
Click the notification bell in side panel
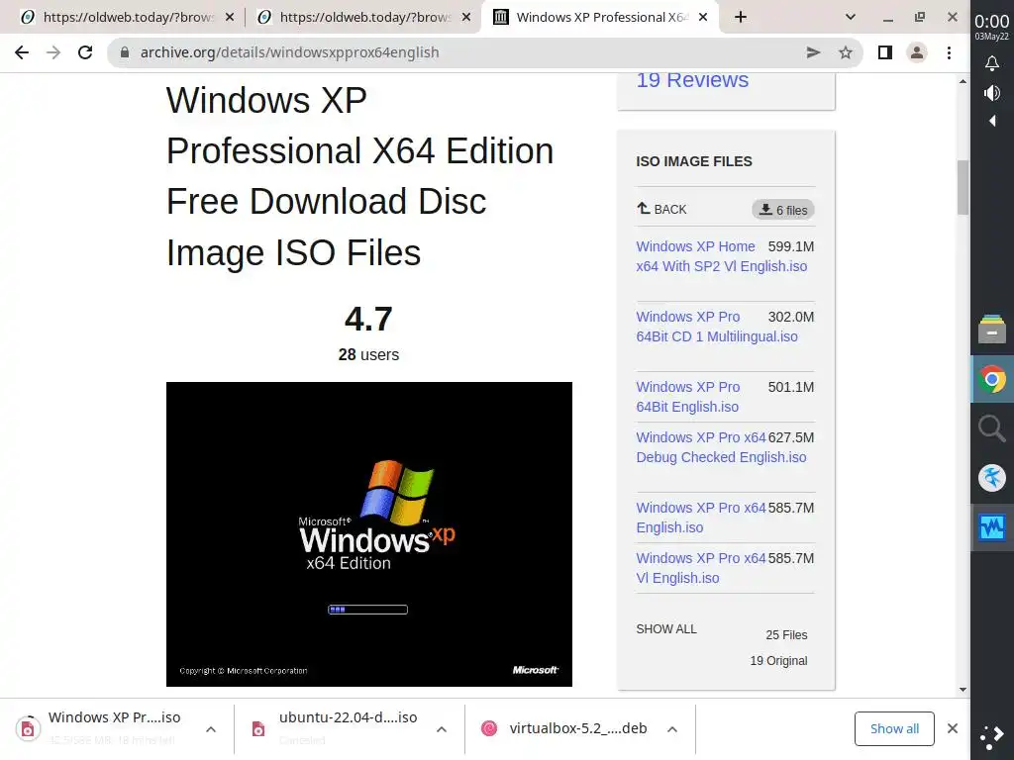pyautogui.click(x=992, y=63)
